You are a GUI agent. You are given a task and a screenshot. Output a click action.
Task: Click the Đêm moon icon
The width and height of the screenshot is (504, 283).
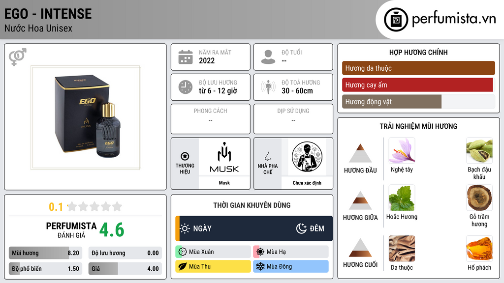pyautogui.click(x=302, y=228)
